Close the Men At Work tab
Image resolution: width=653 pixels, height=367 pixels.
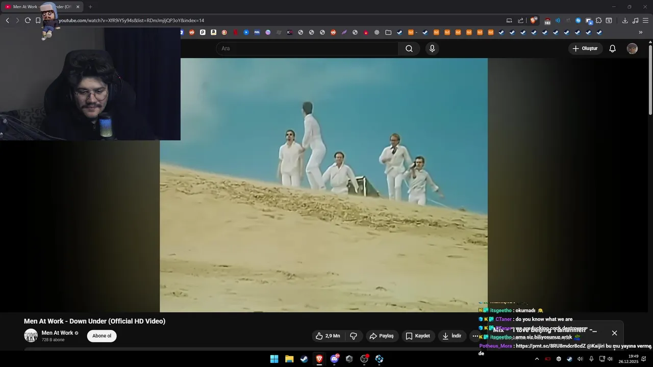78,7
